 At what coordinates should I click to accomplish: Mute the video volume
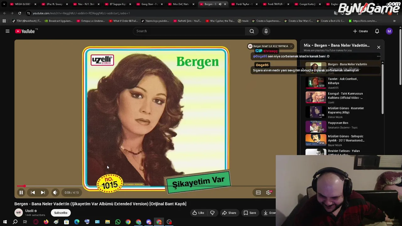55,192
